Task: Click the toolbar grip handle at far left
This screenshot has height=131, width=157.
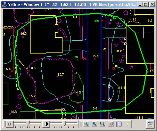Action: tap(5, 124)
